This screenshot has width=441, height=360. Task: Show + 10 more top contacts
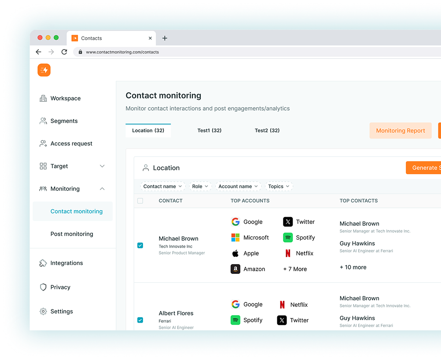353,267
